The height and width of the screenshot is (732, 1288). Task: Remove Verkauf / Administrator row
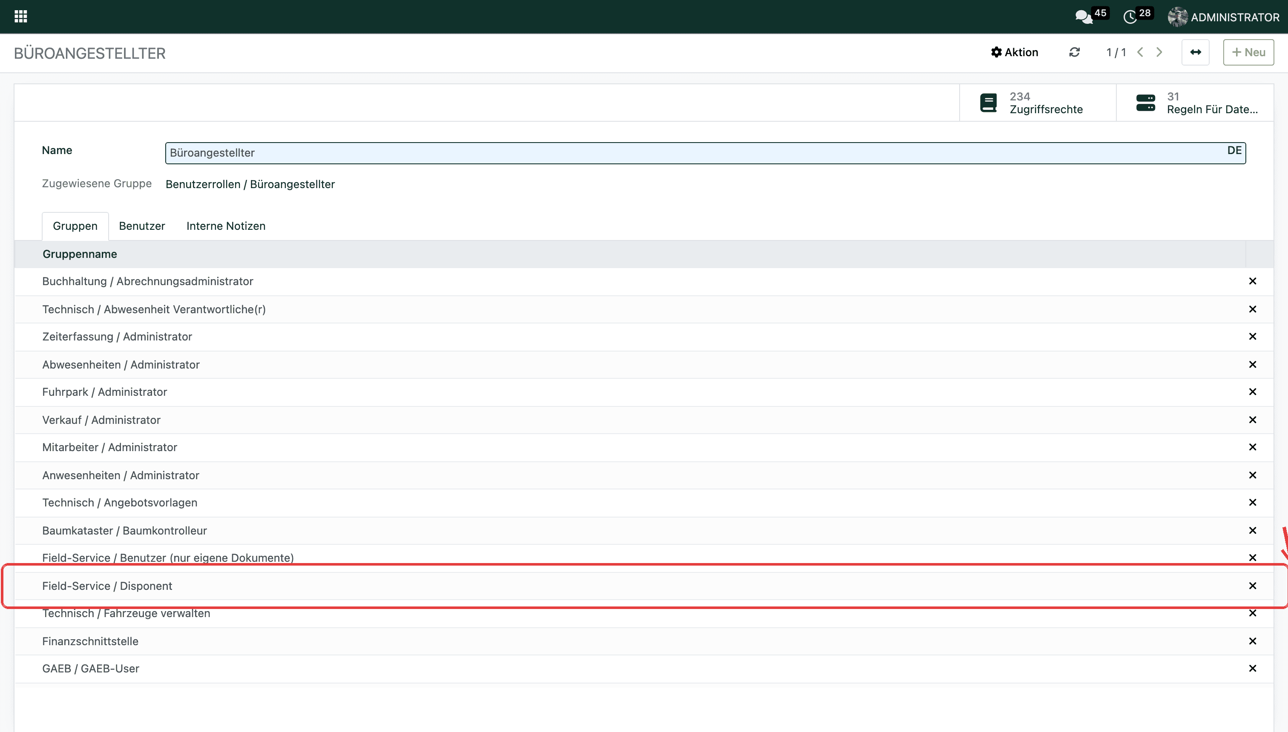click(1252, 420)
